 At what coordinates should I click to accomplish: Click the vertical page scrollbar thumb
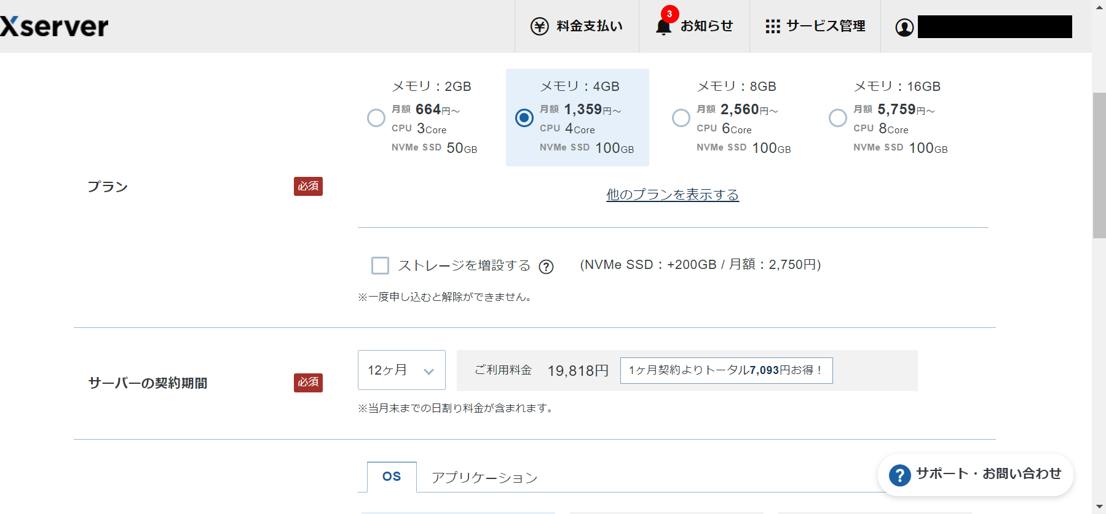click(1099, 165)
